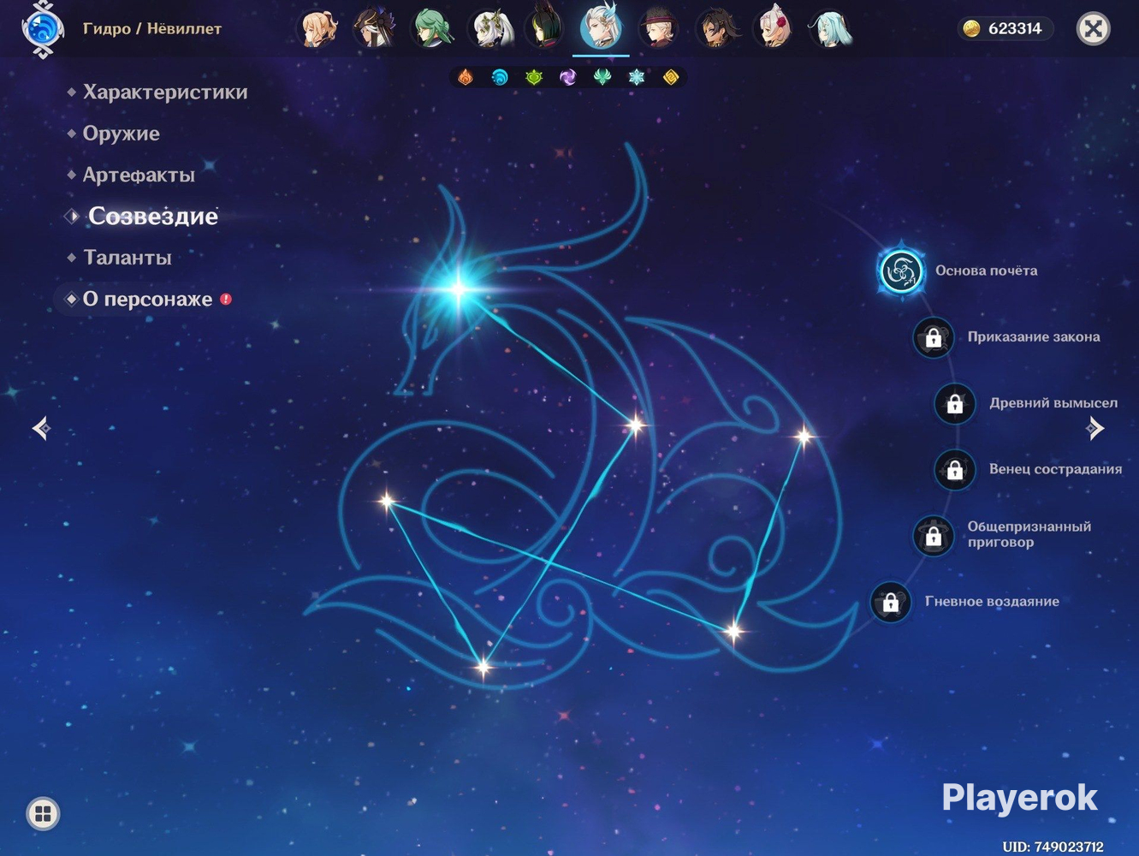
Task: Select the dark spiky-haired character portrait
Action: tap(715, 28)
